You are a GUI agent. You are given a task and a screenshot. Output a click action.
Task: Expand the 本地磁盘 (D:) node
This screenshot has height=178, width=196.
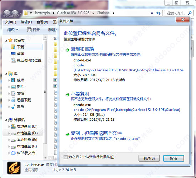point(9,133)
